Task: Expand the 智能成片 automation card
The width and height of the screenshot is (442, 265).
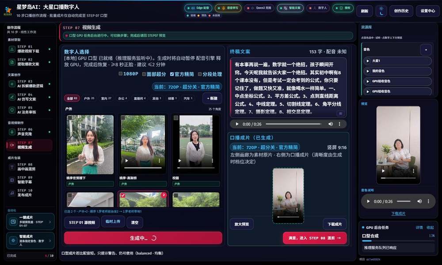Action: click(30, 241)
